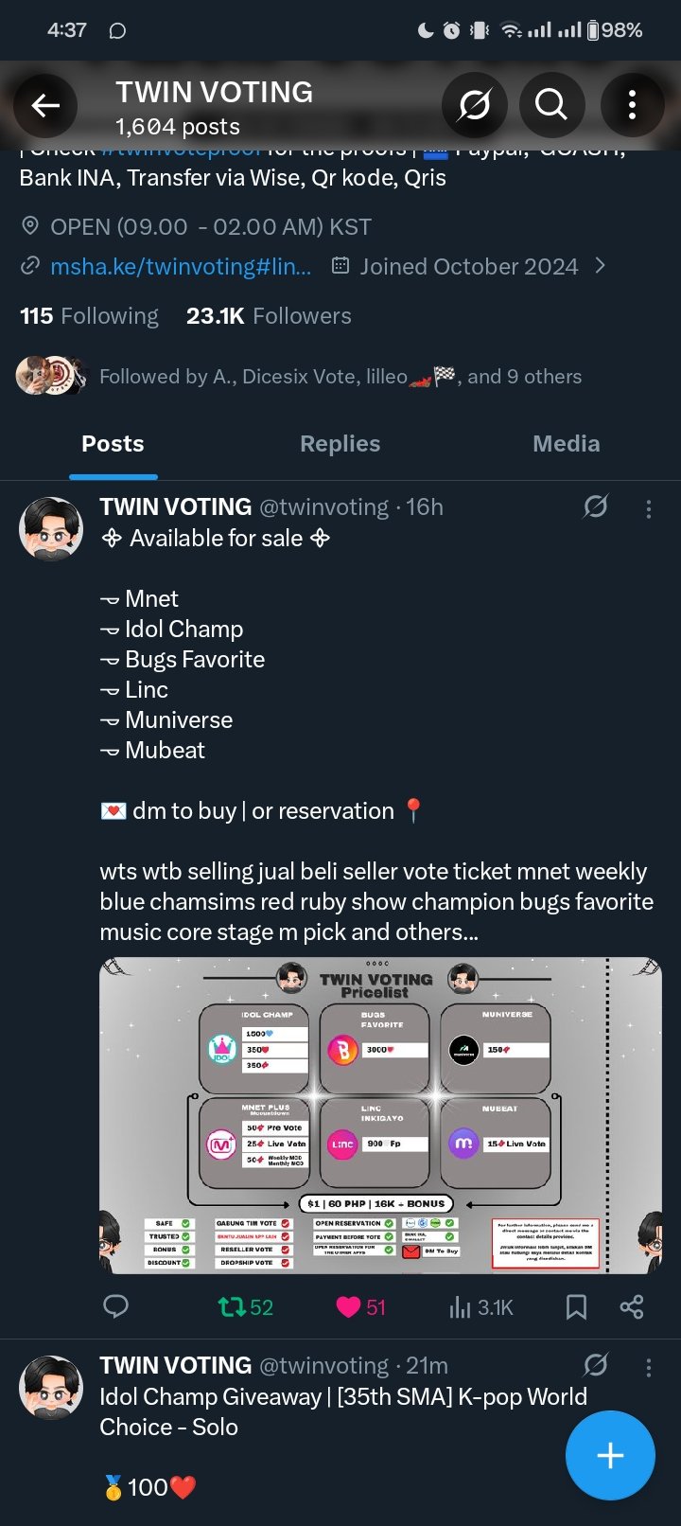Screen dimensions: 681x1526
Task: Like the Available for sale post
Action: point(361,1307)
